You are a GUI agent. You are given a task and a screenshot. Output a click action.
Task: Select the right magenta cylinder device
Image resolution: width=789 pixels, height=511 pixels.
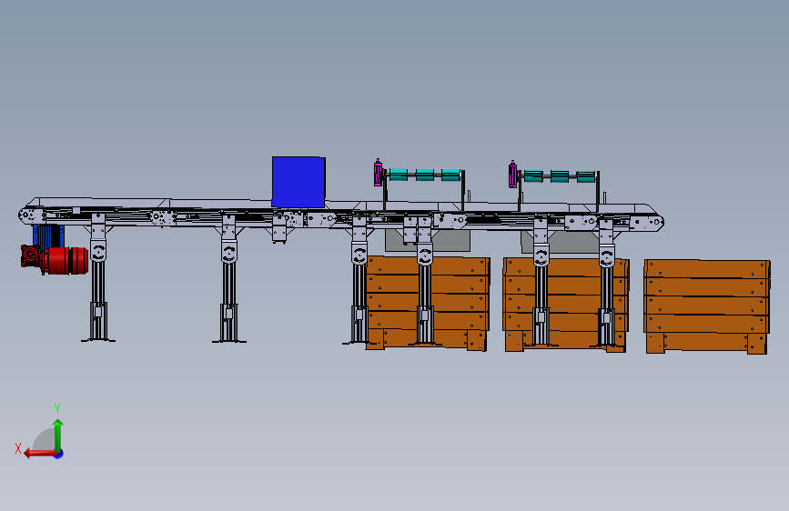[x=513, y=175]
